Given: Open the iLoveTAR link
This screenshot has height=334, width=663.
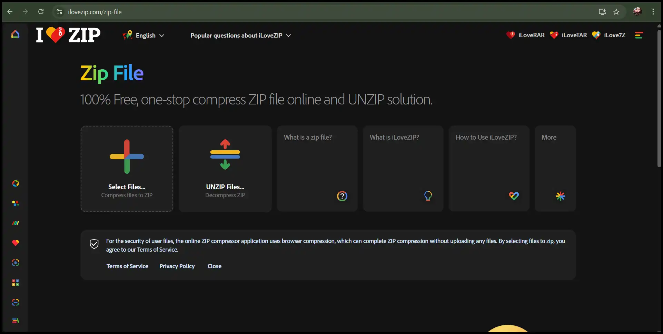Looking at the screenshot, I should (x=568, y=35).
